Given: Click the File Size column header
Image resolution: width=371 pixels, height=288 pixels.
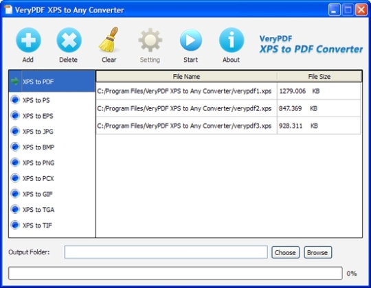Looking at the screenshot, I should click(x=319, y=77).
